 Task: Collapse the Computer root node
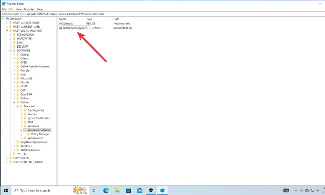coord(3,19)
